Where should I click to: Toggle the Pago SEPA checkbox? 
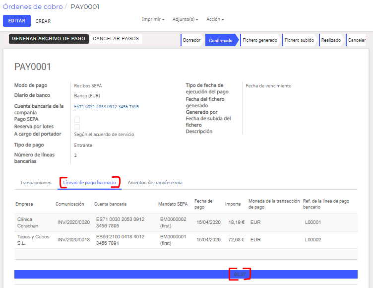tap(77, 119)
